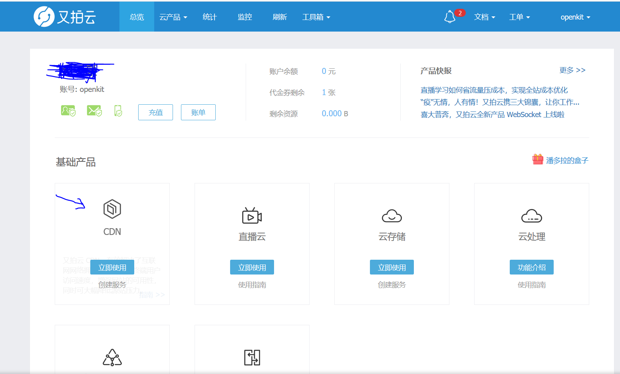Expand the 工具箱 dropdown
620x374 pixels.
tap(316, 17)
